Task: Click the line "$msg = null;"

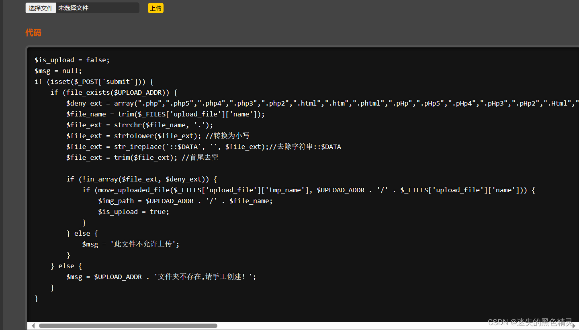Action: (58, 71)
